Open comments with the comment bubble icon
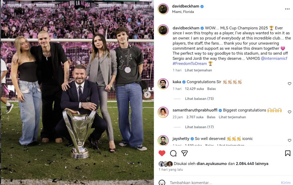This screenshot has width=293, height=185. (173, 153)
